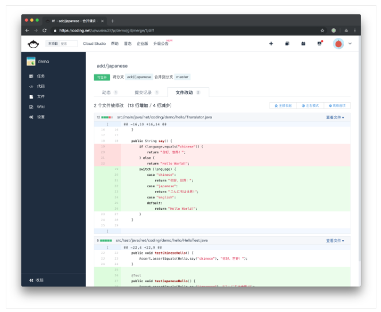Screen dimensions: 381x312
Task: Click the add/japanese branch label
Action: [x=139, y=77]
